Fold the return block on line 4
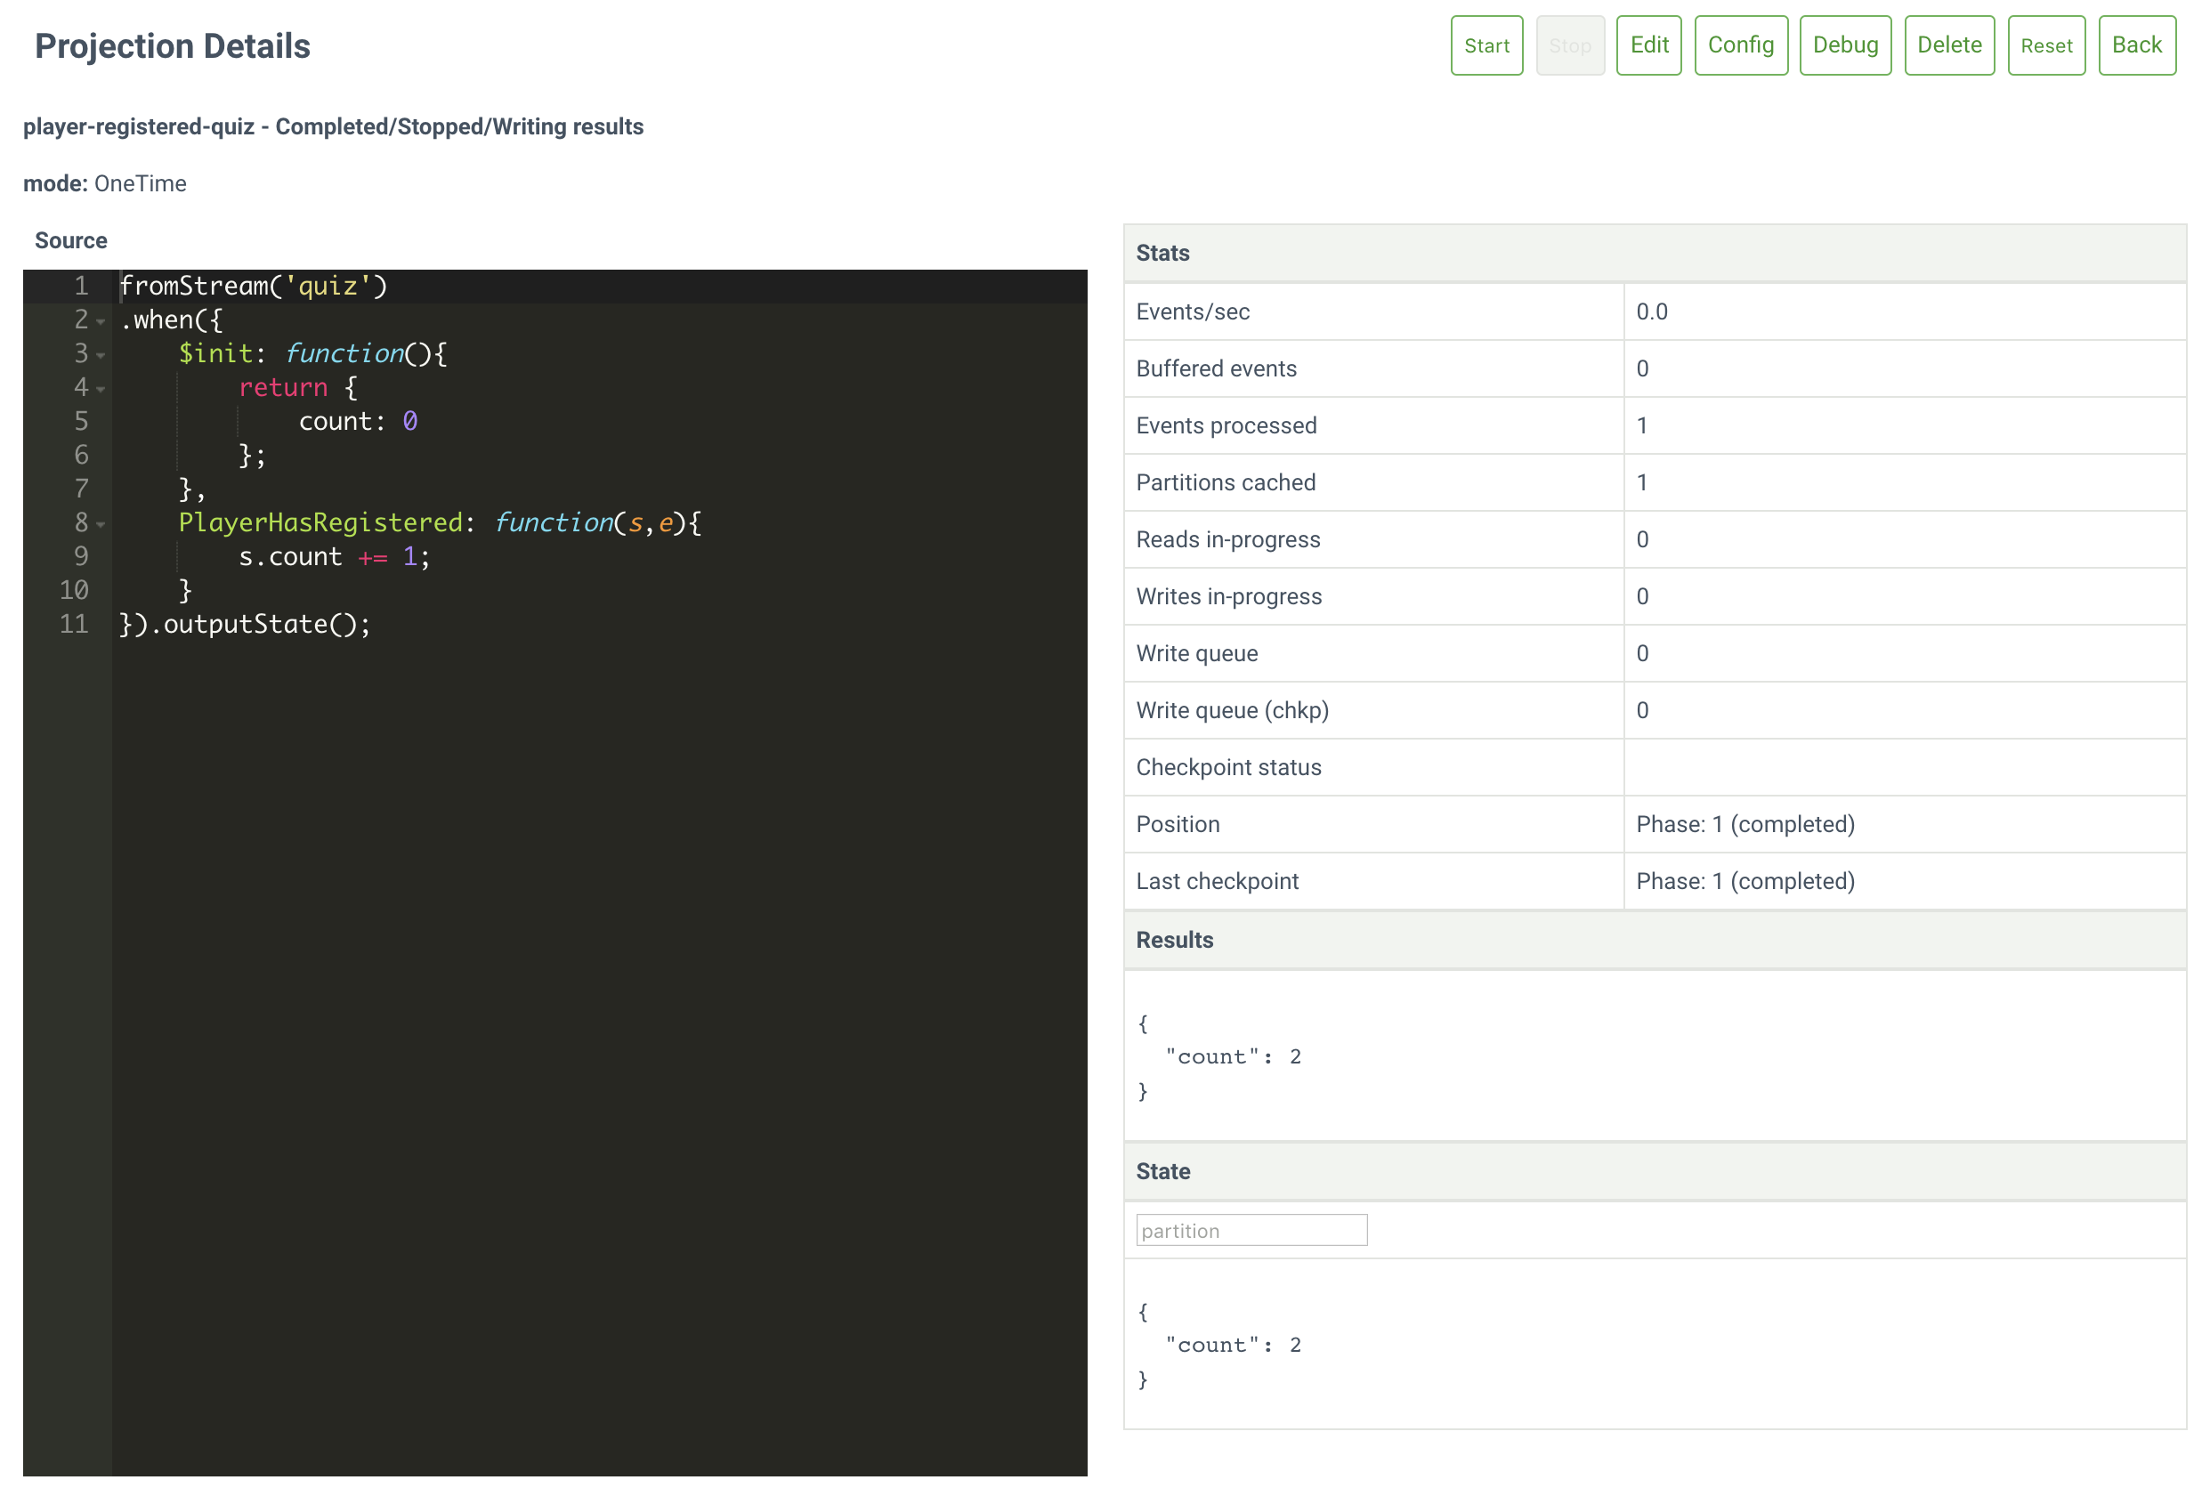This screenshot has width=2210, height=1488. point(101,389)
